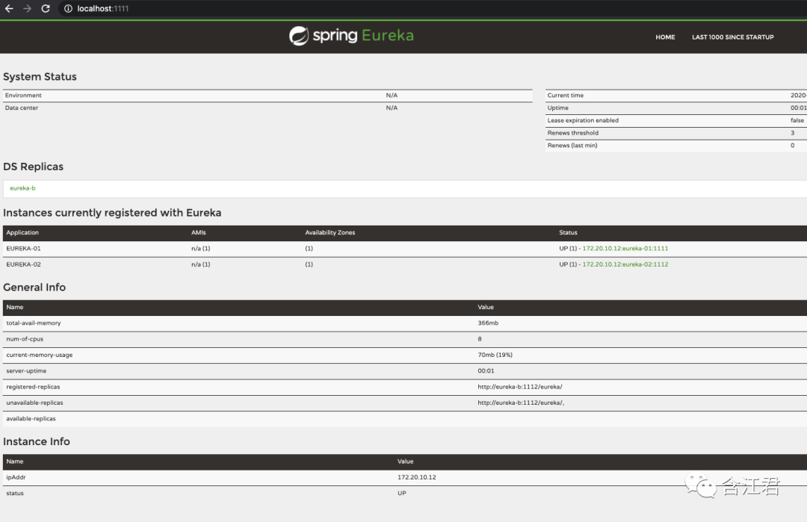Click the status row name in Instance Info

pos(15,493)
